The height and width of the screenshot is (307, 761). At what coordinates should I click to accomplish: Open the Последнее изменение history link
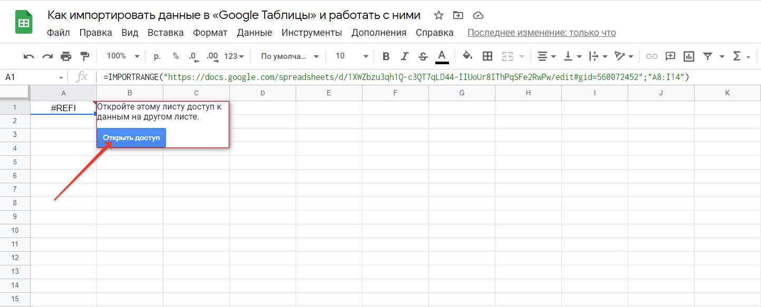541,33
